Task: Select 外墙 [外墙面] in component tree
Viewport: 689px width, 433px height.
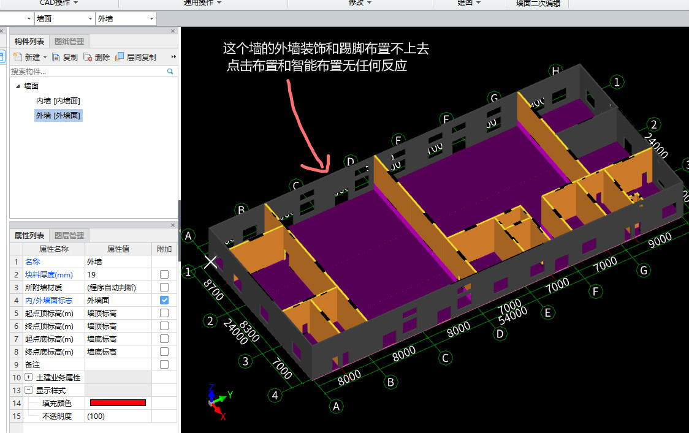Action: click(58, 116)
